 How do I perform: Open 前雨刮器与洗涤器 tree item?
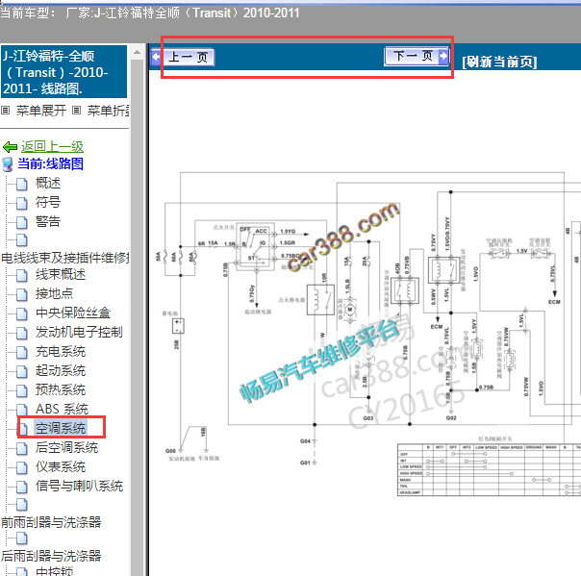pos(51,522)
